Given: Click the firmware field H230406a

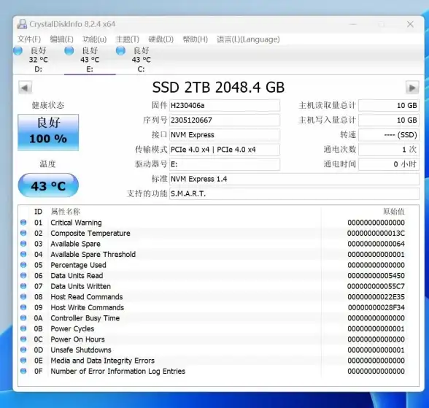Looking at the screenshot, I should [x=225, y=105].
